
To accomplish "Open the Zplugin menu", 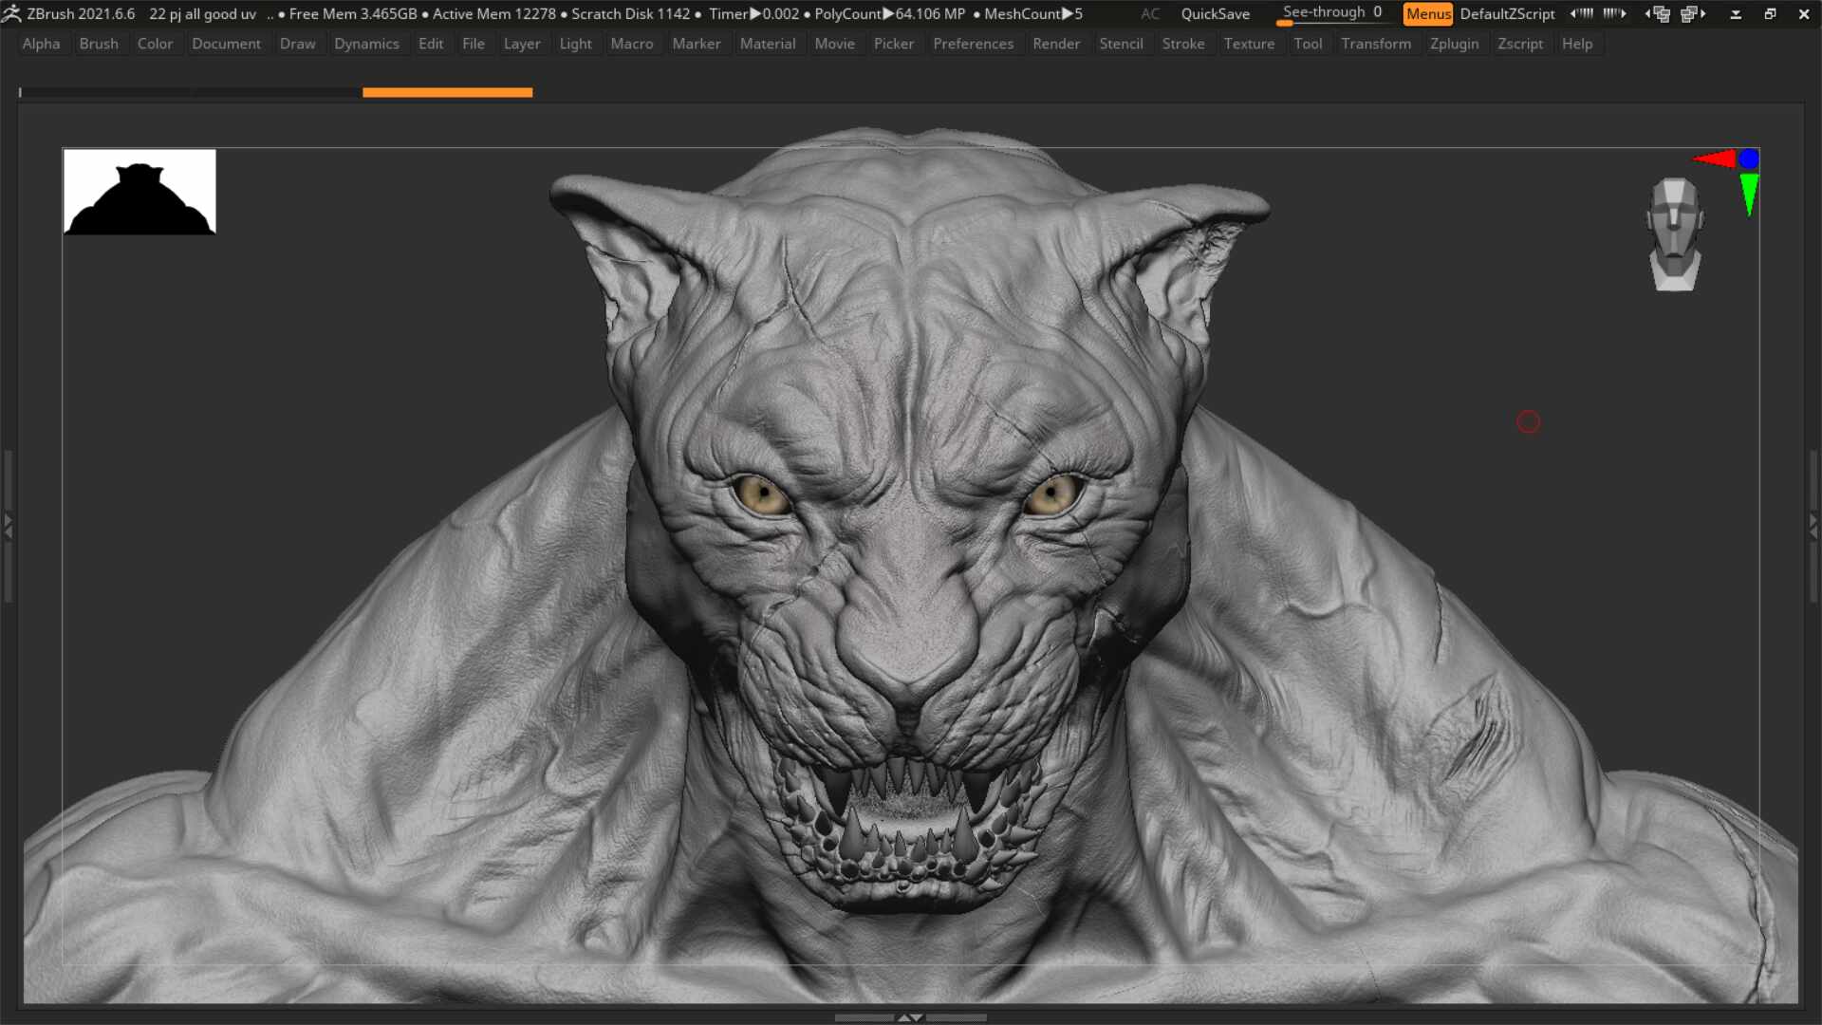I will click(x=1454, y=44).
